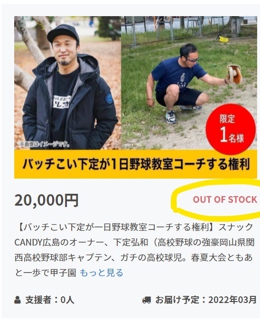Click the yellow hand-drawn circle highlight
Viewport: 260px width, 322px height.
[x=215, y=199]
